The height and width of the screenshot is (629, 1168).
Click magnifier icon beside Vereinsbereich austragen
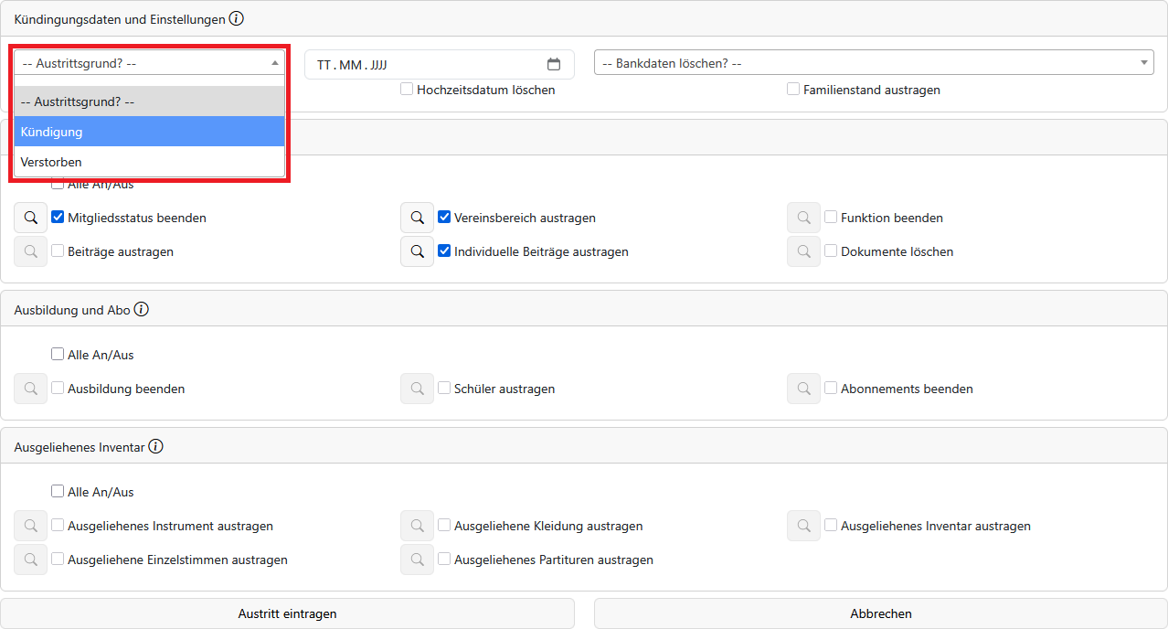[x=417, y=218]
